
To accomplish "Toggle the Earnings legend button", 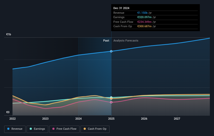I will pyautogui.click(x=37, y=129).
